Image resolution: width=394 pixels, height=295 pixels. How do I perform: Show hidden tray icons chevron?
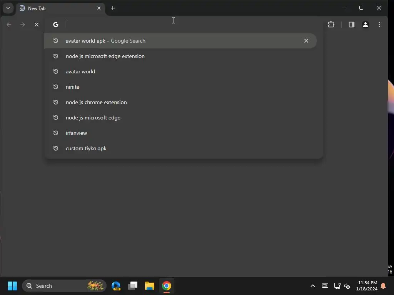pyautogui.click(x=313, y=286)
